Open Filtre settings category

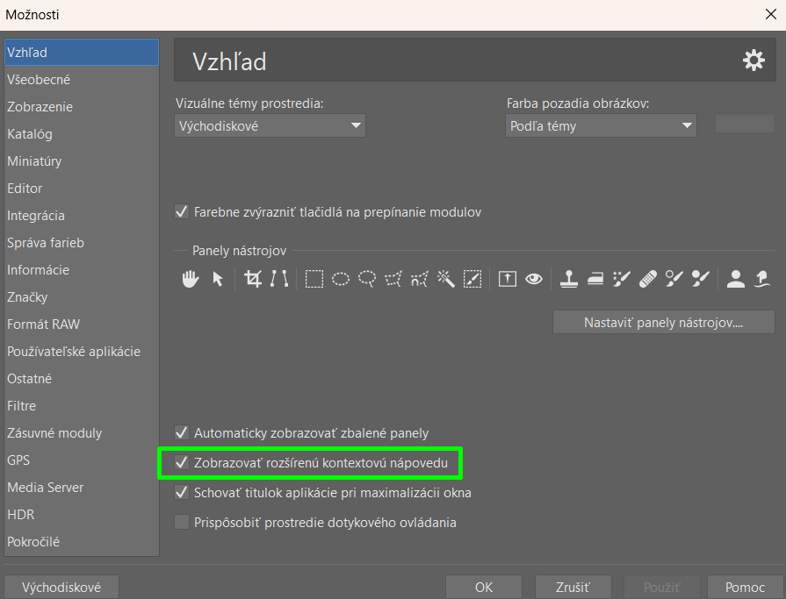(81, 406)
